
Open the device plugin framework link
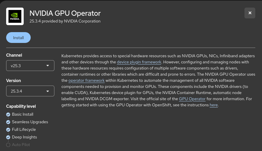coord(139,62)
